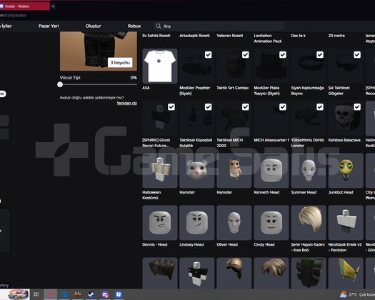The image size is (375, 300).
Task: Move the Vücut Tipi slider handle
Action: coord(60,84)
